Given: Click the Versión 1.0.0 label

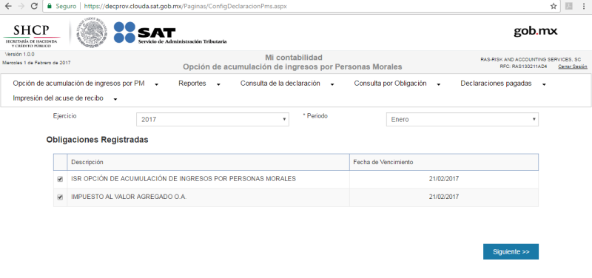Looking at the screenshot, I should (20, 54).
